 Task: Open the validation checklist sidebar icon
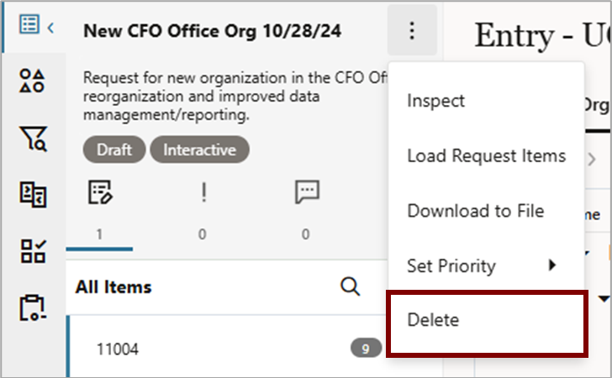click(32, 250)
